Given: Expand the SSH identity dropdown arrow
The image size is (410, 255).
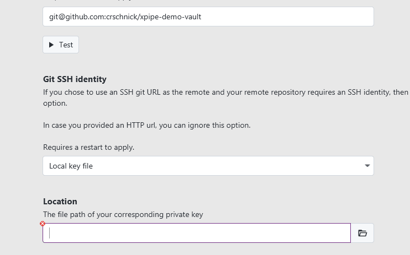Looking at the screenshot, I should [x=367, y=166].
